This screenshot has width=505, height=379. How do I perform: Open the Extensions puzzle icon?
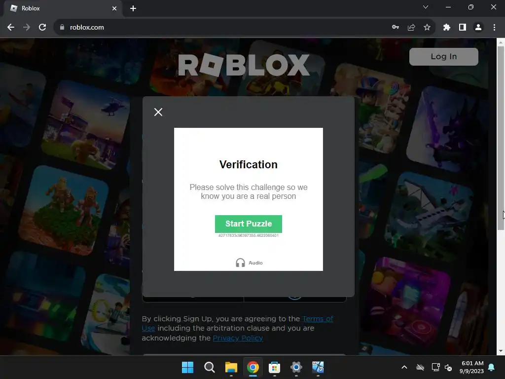446,28
